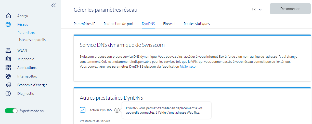Image resolution: width=312 pixels, height=124 pixels.
Task: Click the Applications grid icon
Action: pyautogui.click(x=8, y=68)
